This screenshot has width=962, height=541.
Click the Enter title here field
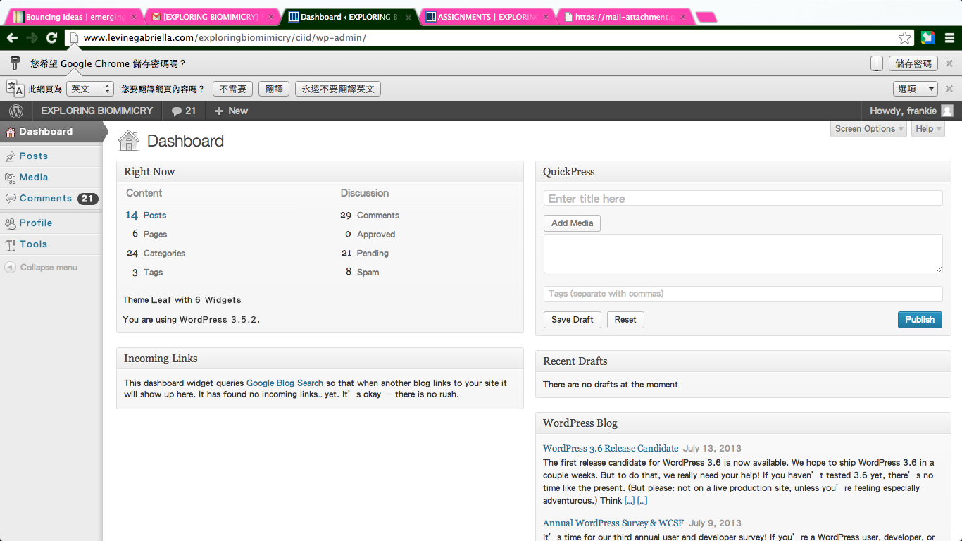tap(743, 199)
